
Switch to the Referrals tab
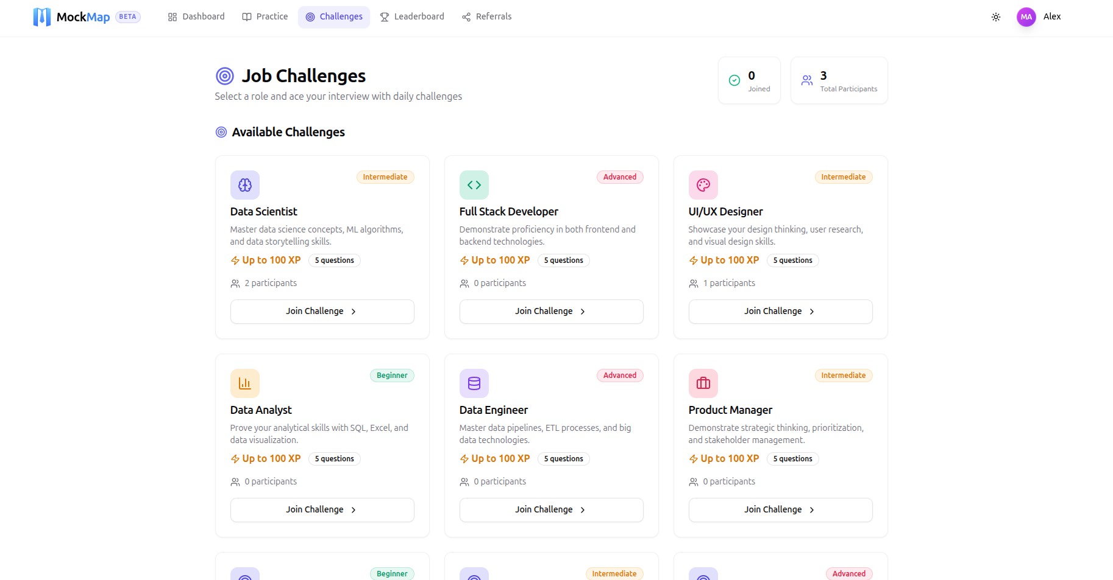pyautogui.click(x=486, y=17)
